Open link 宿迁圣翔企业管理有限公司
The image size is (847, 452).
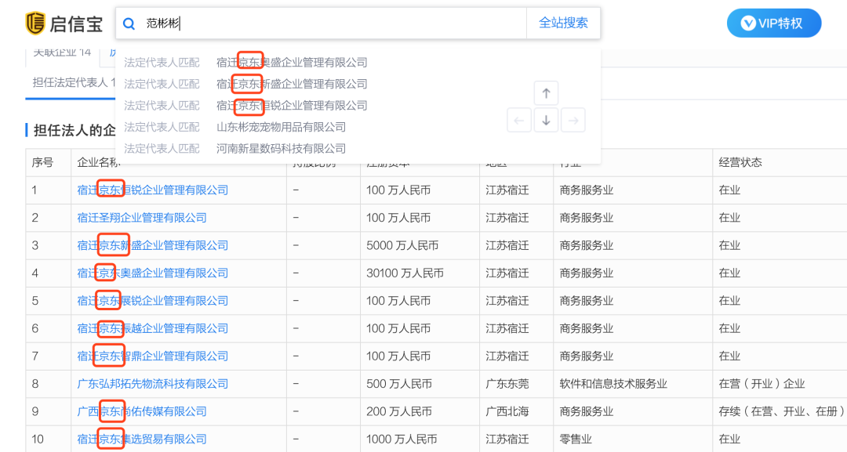142,218
